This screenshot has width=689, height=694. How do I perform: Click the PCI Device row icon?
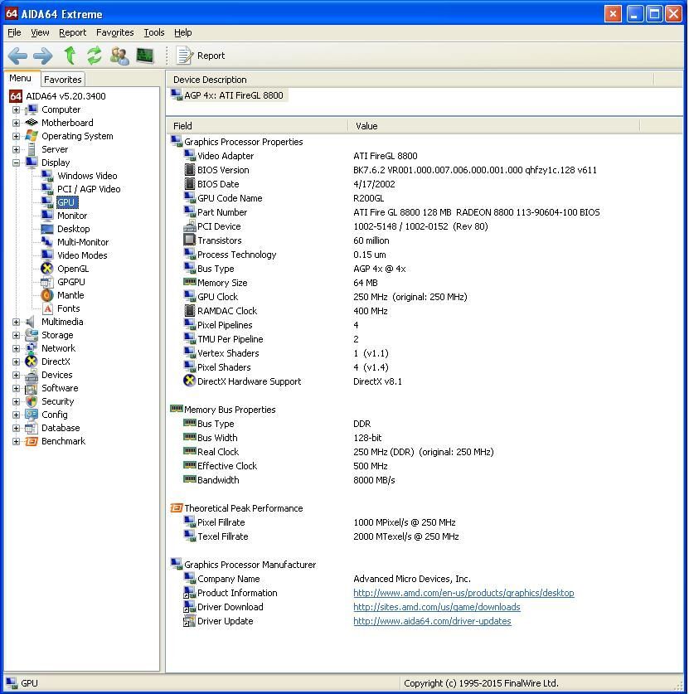pyautogui.click(x=189, y=226)
